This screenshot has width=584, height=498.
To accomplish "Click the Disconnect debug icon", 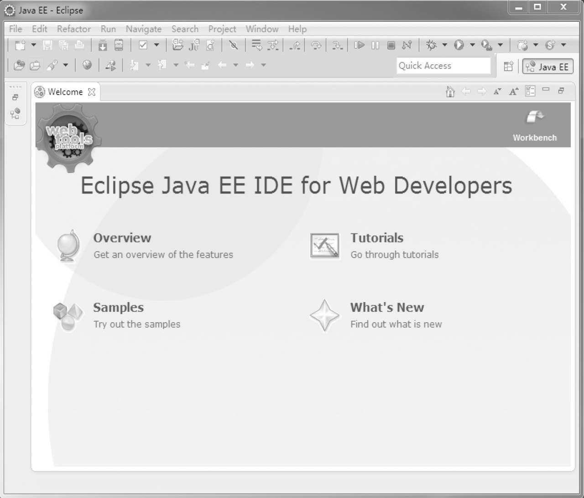I will (x=407, y=45).
